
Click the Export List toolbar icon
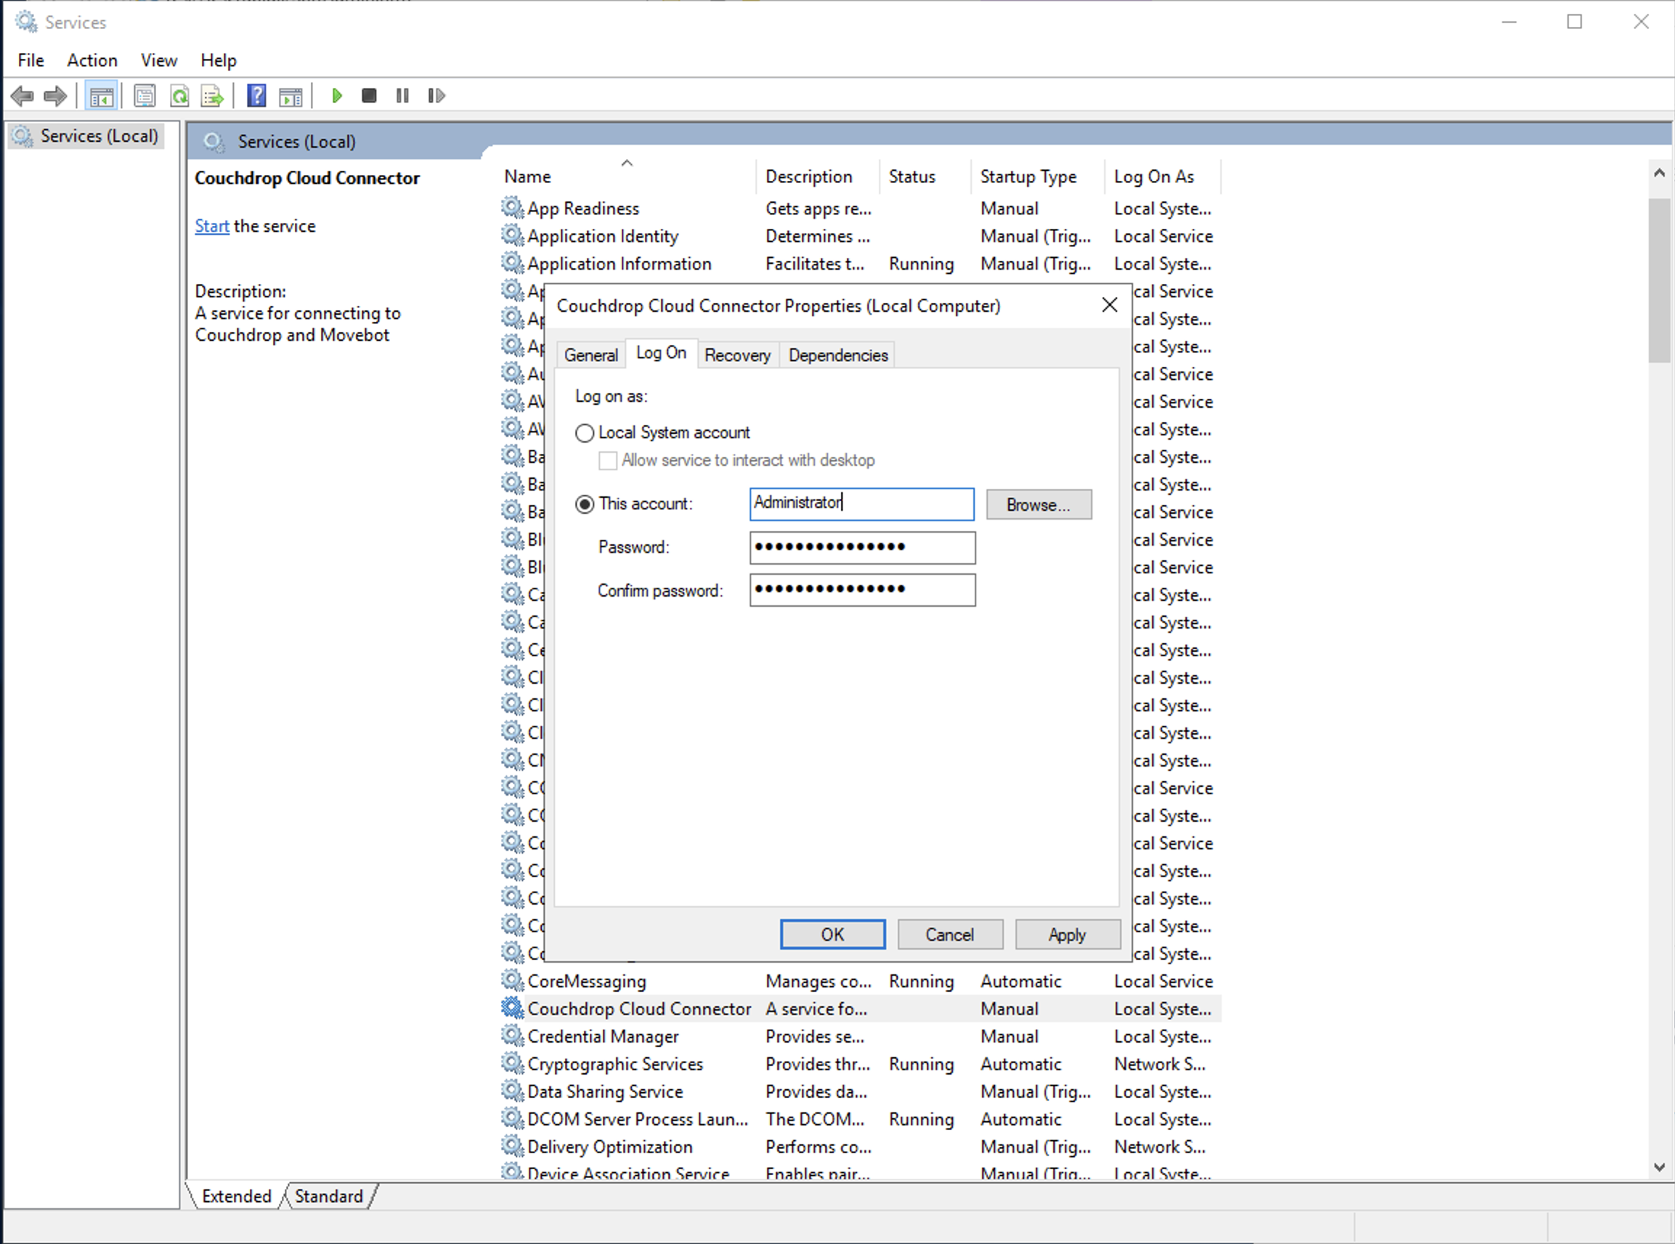pyautogui.click(x=212, y=96)
